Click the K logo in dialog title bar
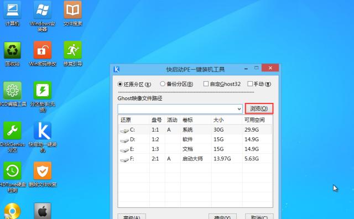Image resolution: width=354 pixels, height=219 pixels. [117, 69]
